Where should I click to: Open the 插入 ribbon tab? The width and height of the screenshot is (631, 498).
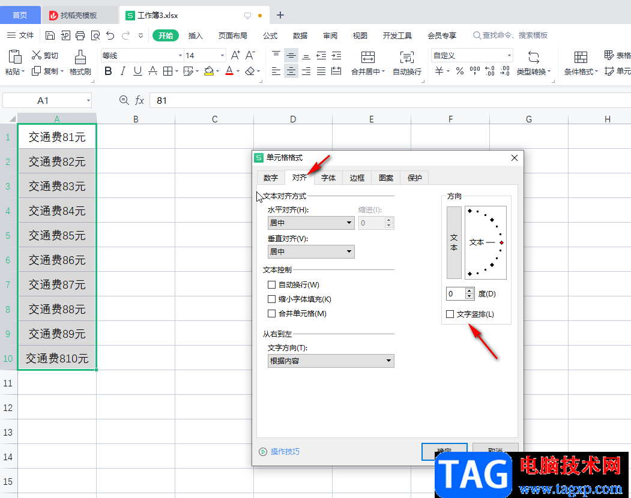195,36
